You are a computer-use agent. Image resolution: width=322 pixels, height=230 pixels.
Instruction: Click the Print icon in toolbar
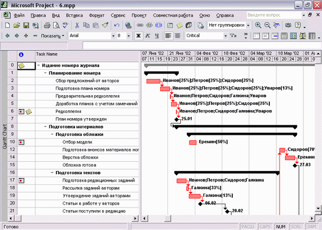[47, 25]
